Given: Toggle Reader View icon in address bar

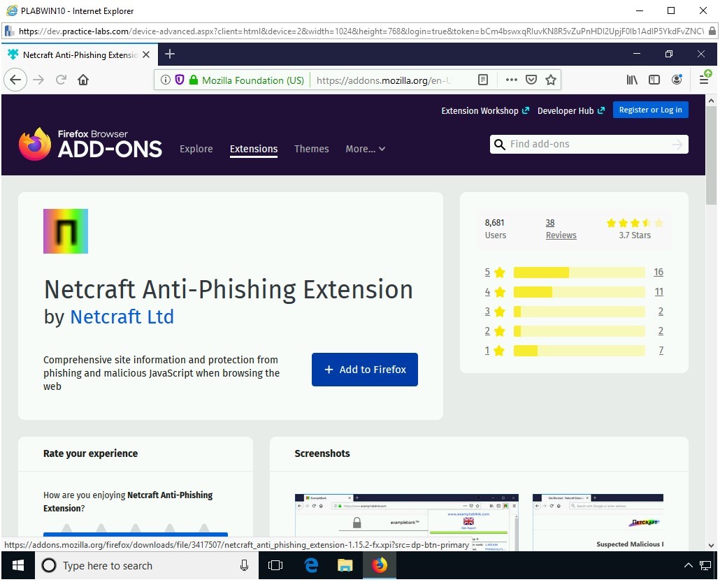Looking at the screenshot, I should click(483, 80).
